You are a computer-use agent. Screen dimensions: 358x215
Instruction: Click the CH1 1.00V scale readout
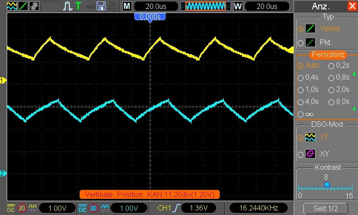tap(57, 208)
